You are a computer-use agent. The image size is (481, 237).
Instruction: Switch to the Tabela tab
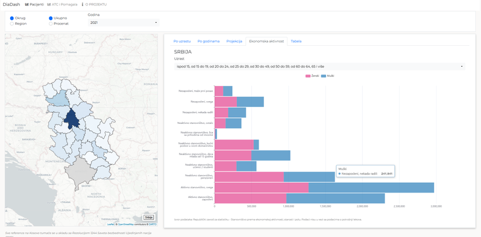[296, 41]
